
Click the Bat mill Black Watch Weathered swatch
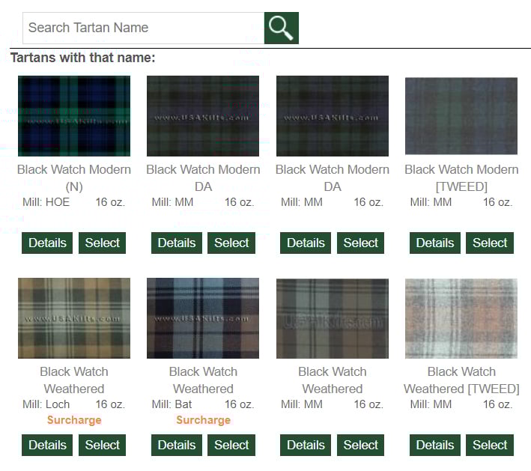coord(203,318)
